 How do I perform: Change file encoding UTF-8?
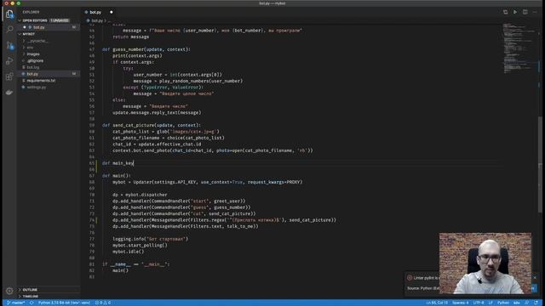click(x=479, y=303)
